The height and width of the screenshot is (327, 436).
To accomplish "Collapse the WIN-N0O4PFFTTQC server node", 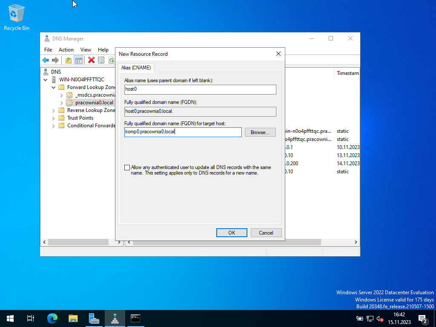I will 45,80.
